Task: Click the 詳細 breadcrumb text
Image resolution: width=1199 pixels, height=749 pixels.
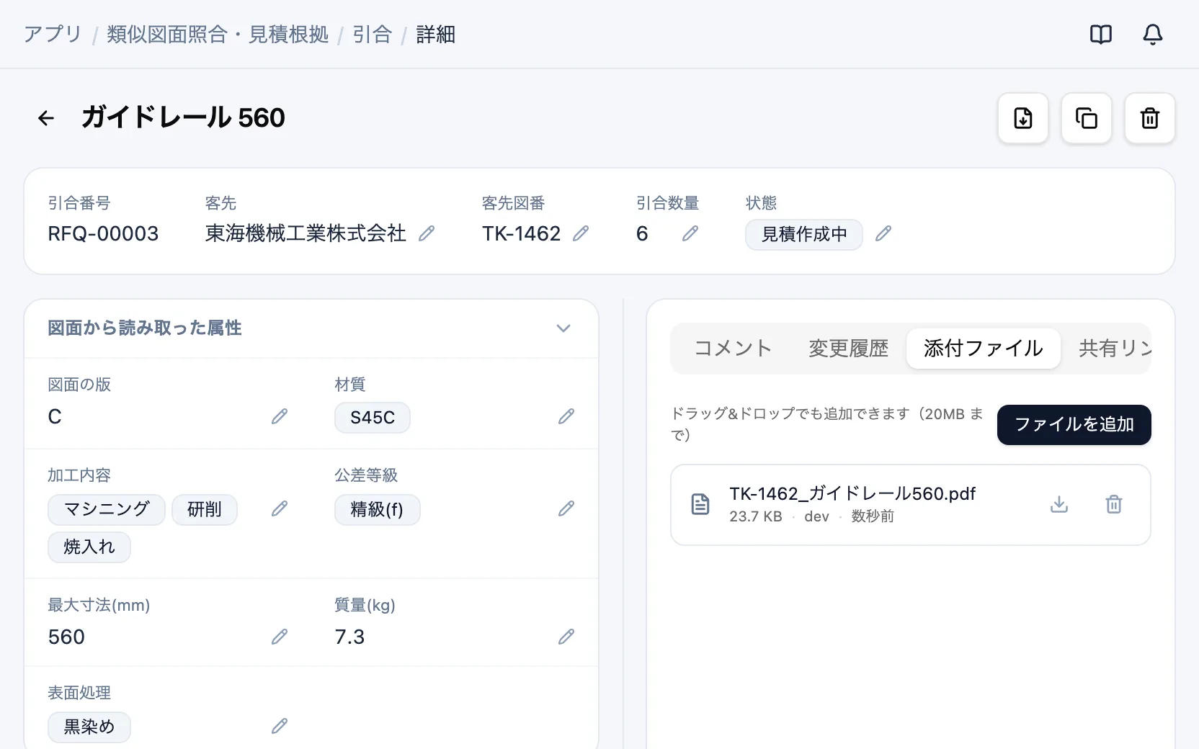Action: click(436, 35)
